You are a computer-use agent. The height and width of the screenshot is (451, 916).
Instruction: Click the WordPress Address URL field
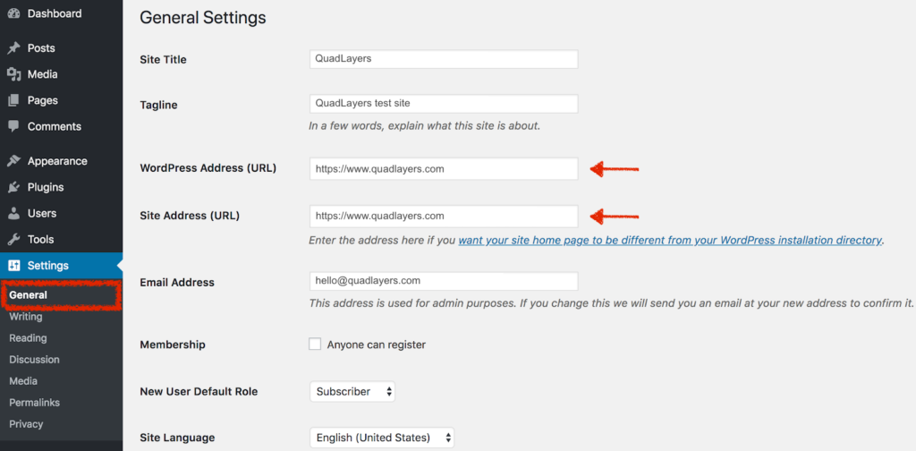click(x=444, y=169)
